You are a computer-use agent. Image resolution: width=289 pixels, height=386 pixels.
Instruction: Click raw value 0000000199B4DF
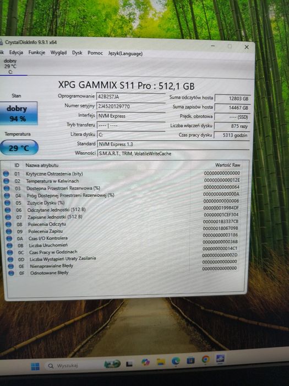point(221,208)
